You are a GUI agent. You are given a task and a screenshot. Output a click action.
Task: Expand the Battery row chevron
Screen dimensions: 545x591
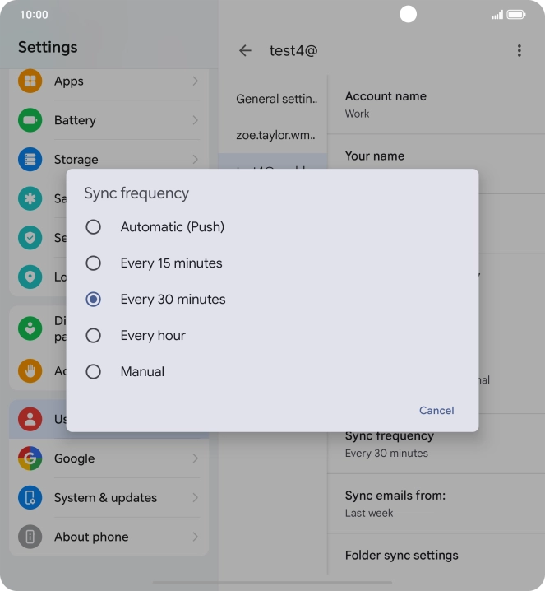pyautogui.click(x=195, y=120)
